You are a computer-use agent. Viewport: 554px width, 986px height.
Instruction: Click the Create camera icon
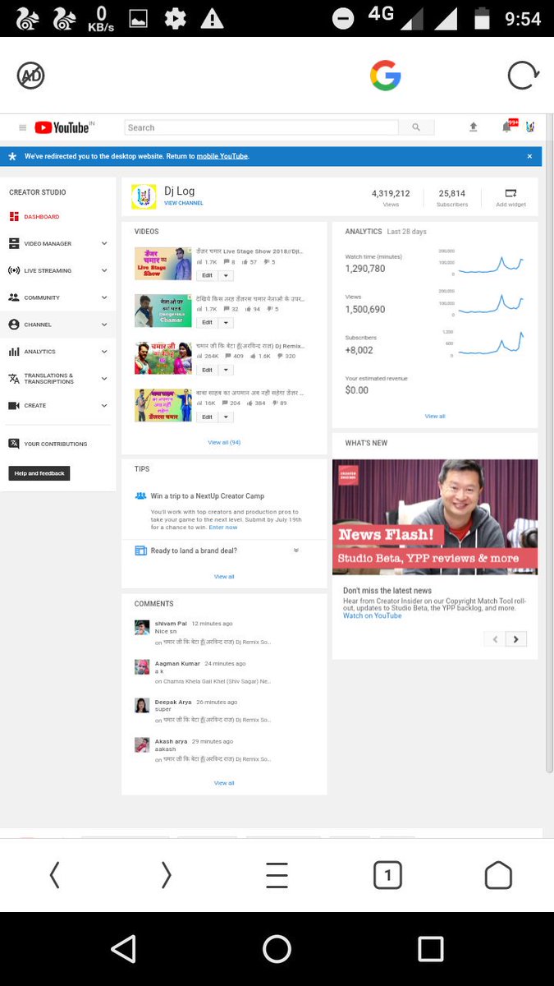(x=14, y=406)
